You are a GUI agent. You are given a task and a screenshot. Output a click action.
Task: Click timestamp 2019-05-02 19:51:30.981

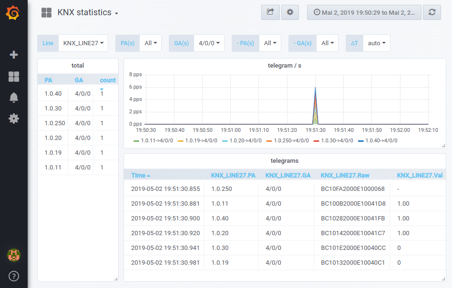165,263
